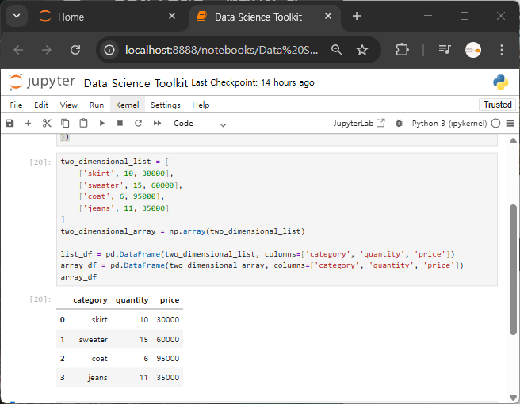The width and height of the screenshot is (520, 404).
Task: Open the Edit menu
Action: point(41,105)
